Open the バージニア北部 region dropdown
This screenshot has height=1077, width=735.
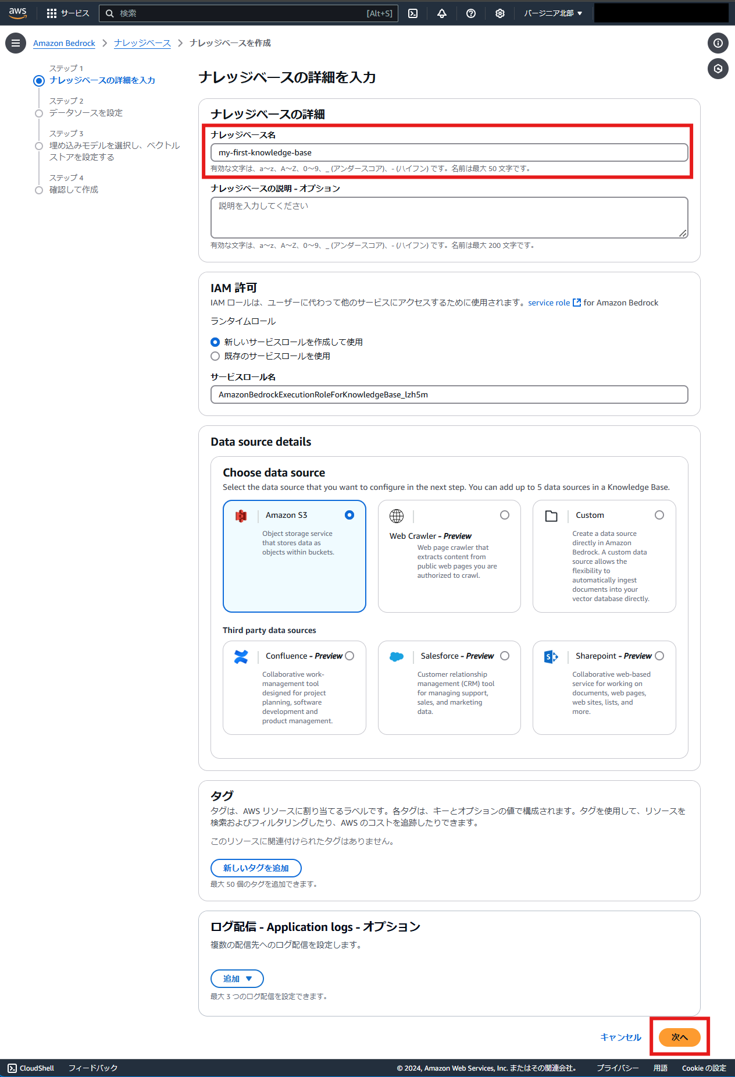(x=553, y=13)
